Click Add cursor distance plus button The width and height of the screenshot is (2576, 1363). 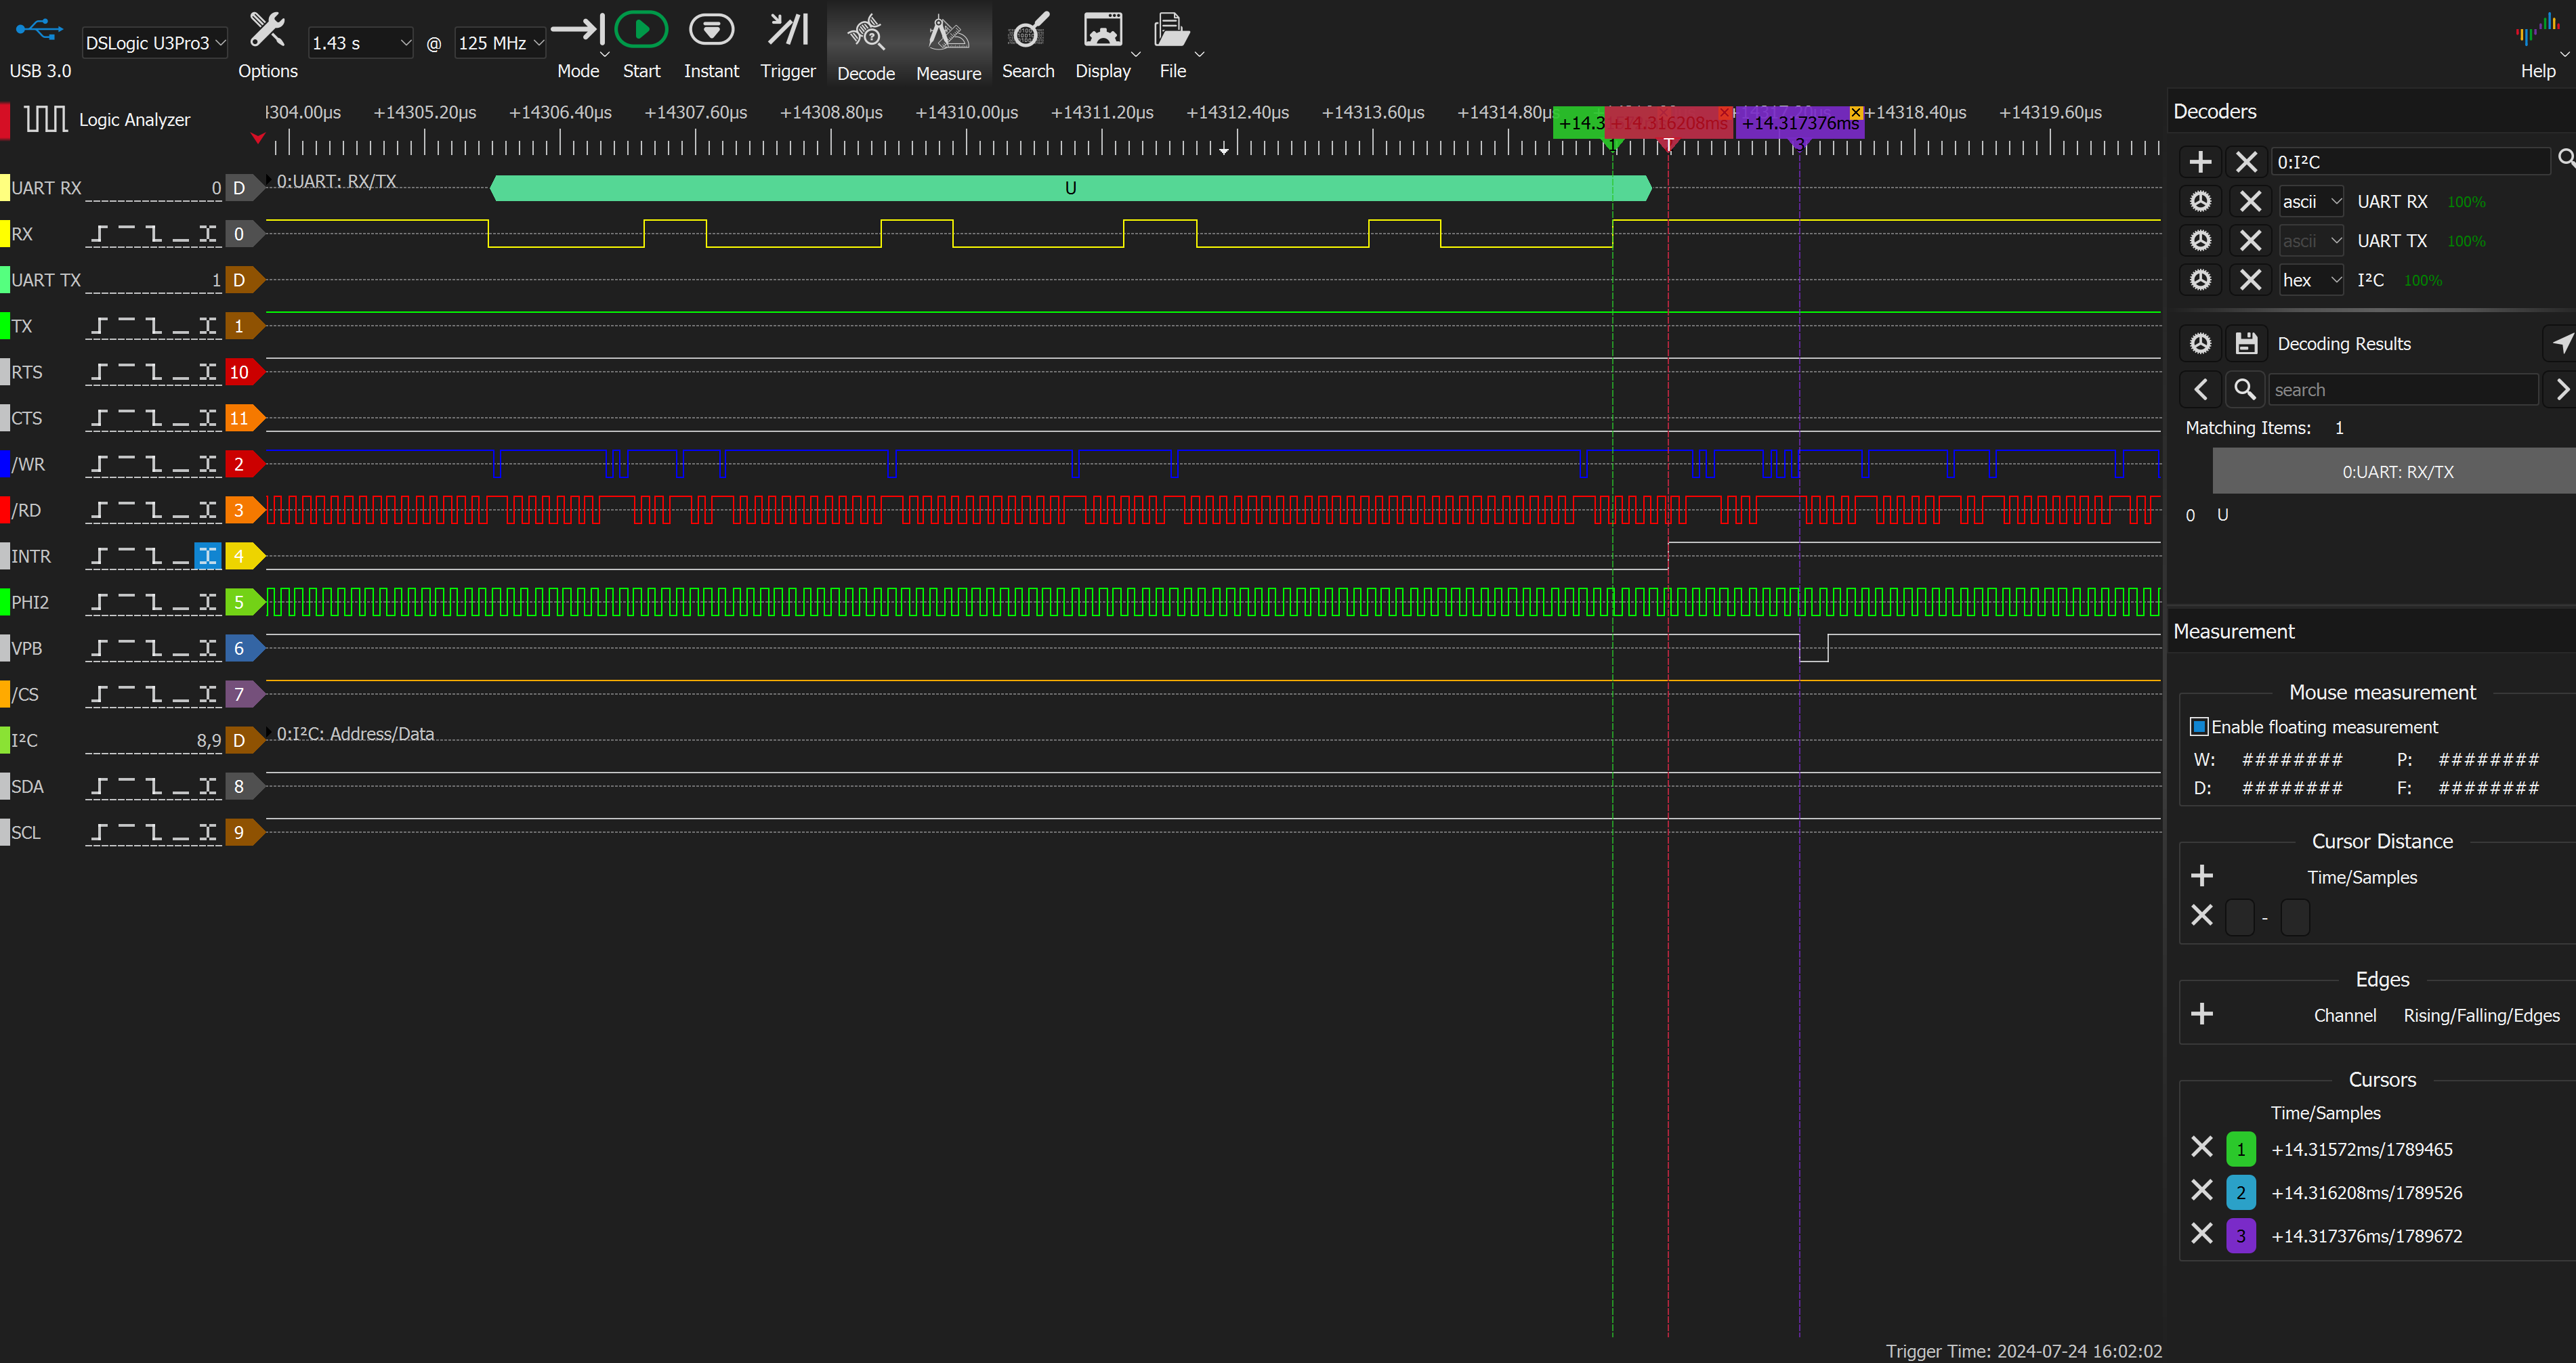(2203, 878)
